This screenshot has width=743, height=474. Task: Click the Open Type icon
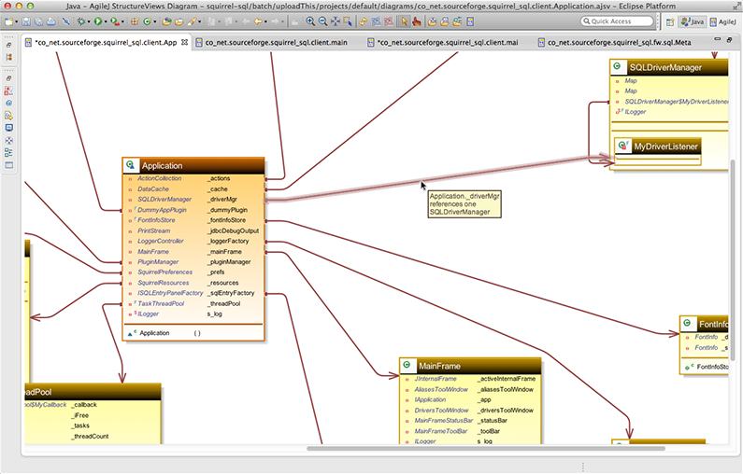pos(166,21)
